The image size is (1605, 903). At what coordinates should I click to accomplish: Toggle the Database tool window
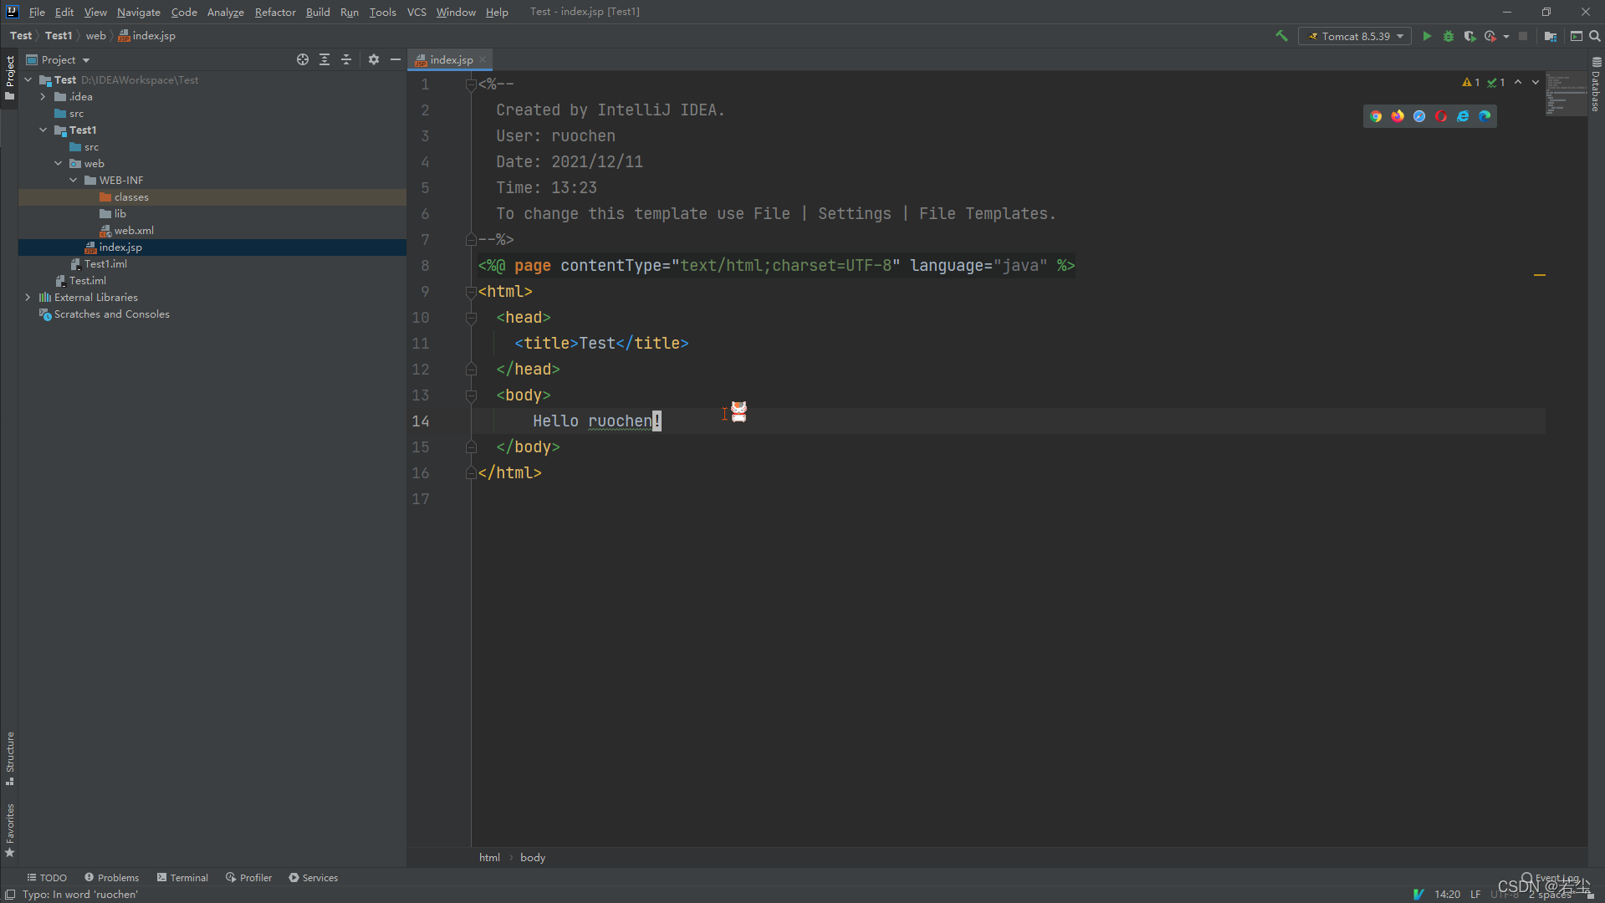pyautogui.click(x=1596, y=84)
